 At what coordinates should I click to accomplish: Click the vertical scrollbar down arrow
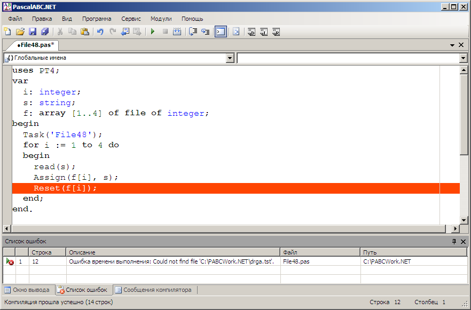(x=464, y=220)
